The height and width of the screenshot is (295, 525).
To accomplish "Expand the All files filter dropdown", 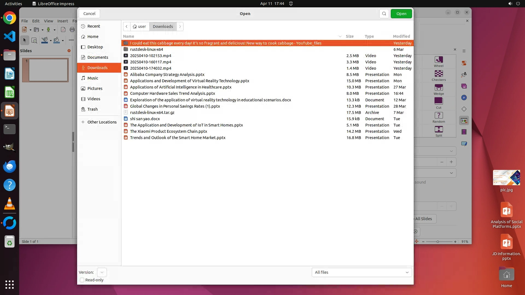I will pos(361,272).
